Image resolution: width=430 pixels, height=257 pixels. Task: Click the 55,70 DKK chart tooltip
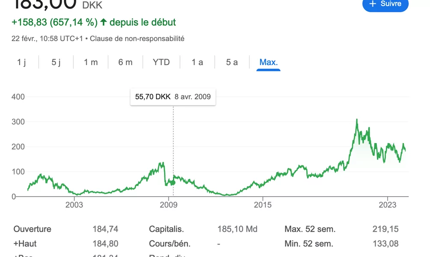[x=173, y=96]
